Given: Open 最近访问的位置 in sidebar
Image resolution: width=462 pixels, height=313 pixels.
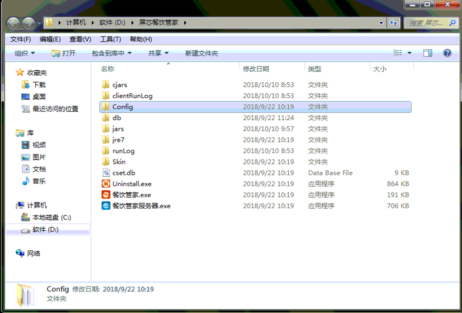Looking at the screenshot, I should pyautogui.click(x=55, y=109).
